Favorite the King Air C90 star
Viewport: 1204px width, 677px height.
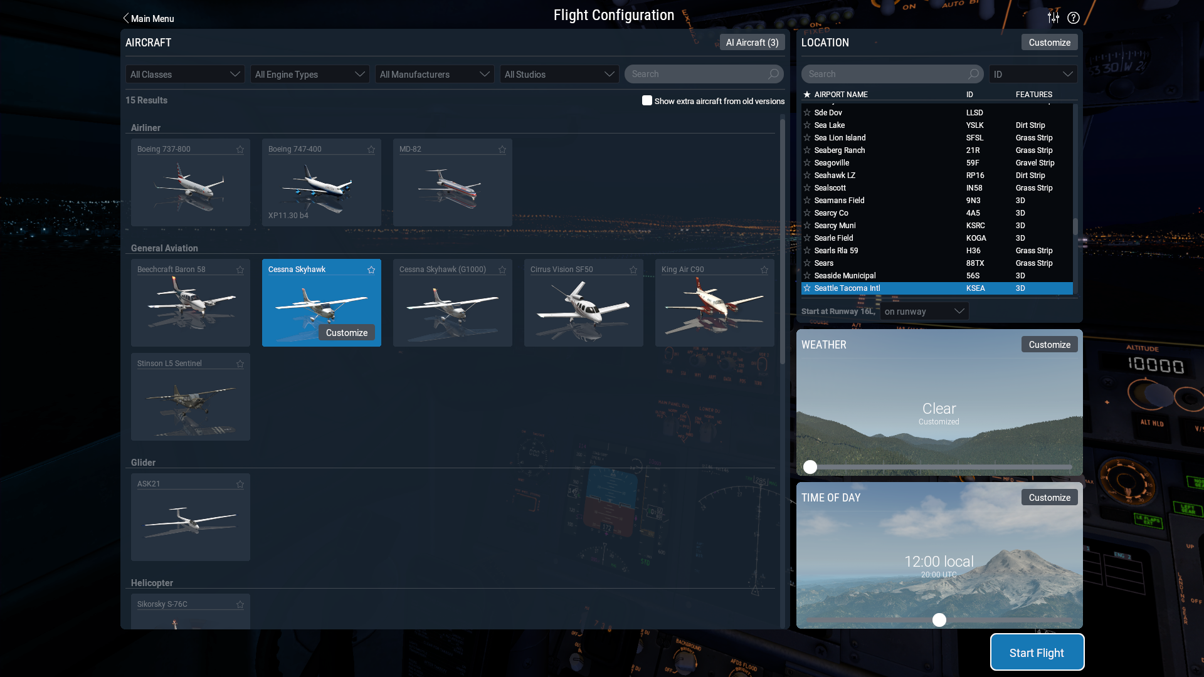click(x=764, y=270)
